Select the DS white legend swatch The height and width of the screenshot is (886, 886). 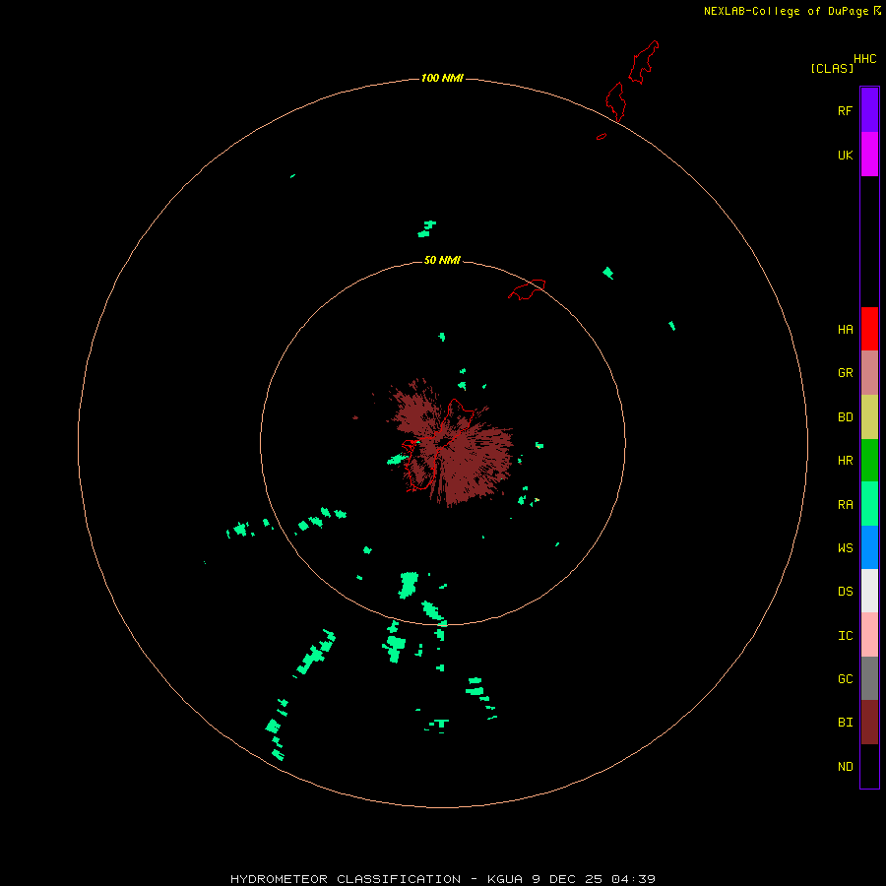click(869, 591)
